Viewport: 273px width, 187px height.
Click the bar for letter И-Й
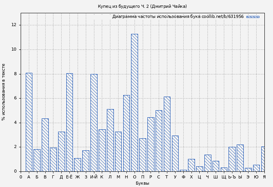[x=94, y=122]
